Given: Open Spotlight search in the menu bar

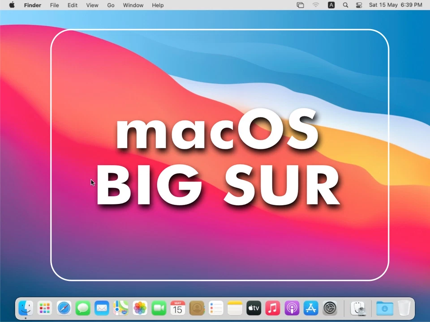Looking at the screenshot, I should (x=345, y=5).
